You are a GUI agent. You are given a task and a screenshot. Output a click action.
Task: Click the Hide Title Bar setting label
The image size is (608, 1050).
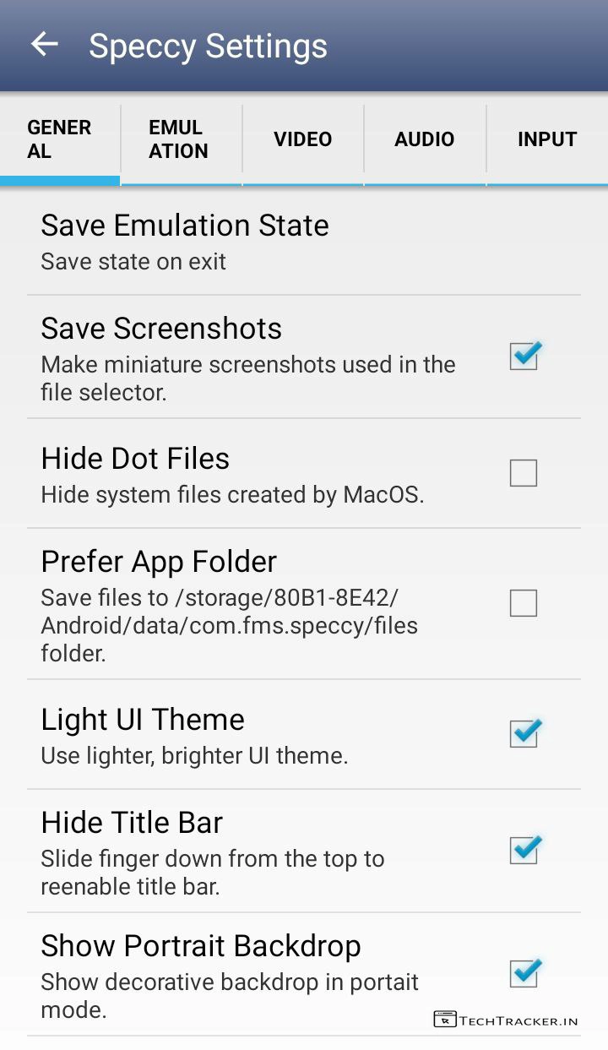(132, 823)
